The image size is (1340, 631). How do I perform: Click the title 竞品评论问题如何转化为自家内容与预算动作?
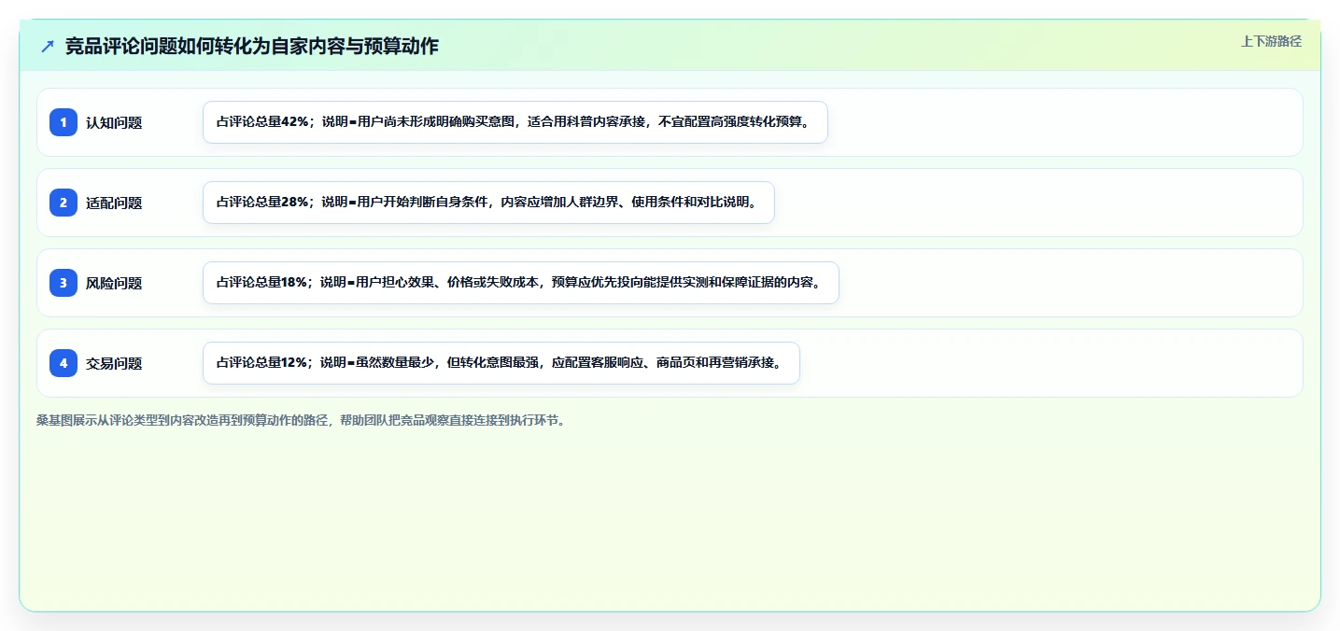[252, 46]
